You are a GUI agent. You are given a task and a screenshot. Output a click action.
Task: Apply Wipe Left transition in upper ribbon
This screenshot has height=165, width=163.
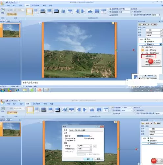77,11
